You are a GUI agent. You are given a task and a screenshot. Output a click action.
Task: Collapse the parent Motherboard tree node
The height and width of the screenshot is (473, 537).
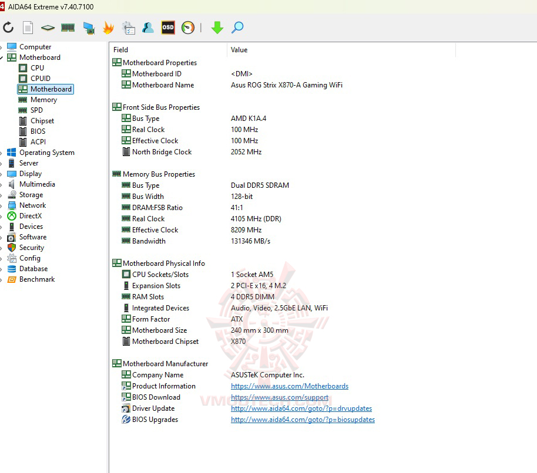coord(1,58)
